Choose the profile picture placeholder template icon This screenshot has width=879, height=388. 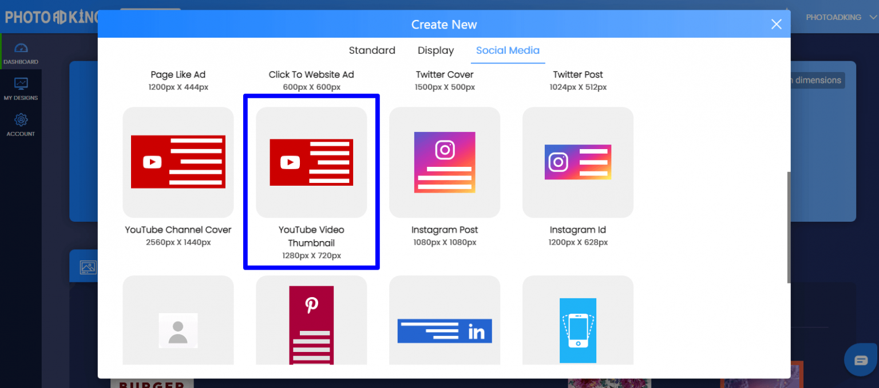pyautogui.click(x=178, y=330)
